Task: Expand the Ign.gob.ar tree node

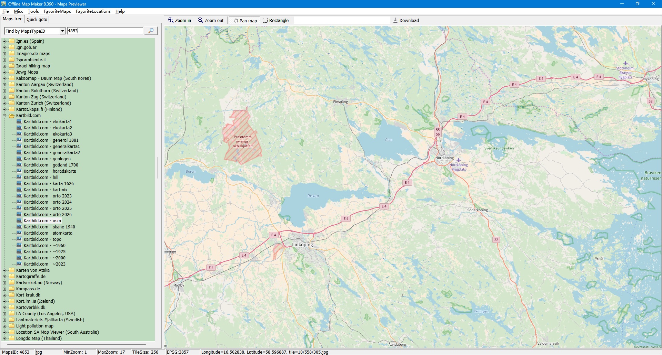Action: (4, 48)
